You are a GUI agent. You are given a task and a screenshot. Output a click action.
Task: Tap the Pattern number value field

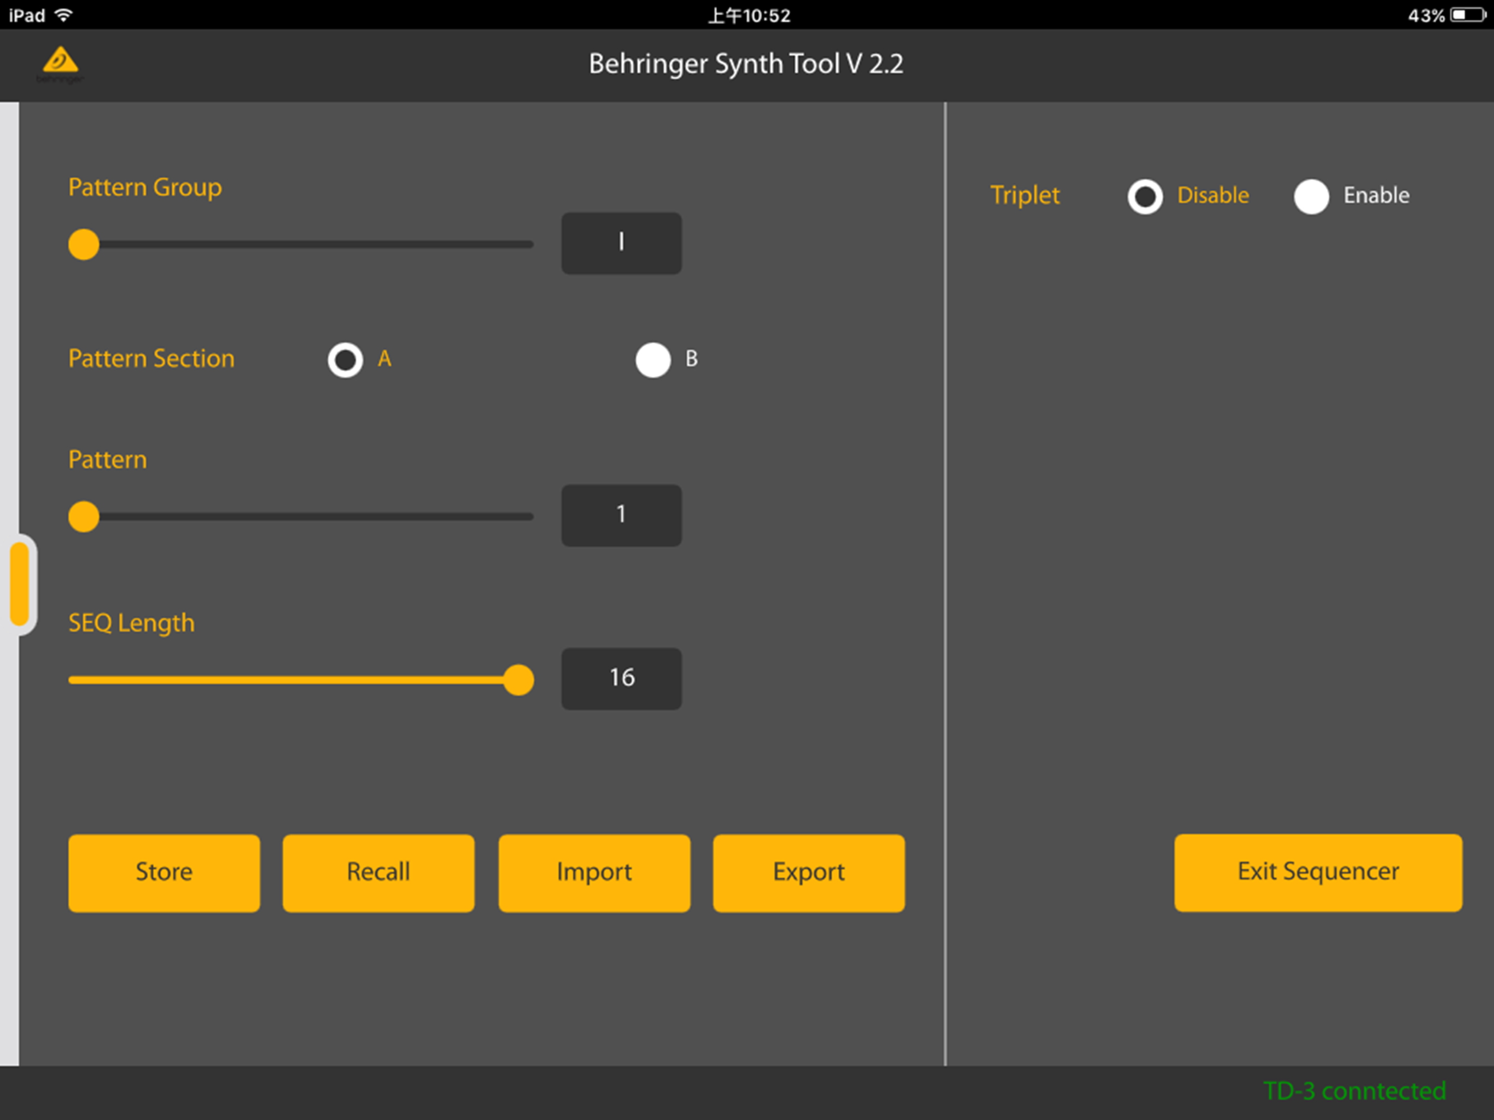[621, 515]
